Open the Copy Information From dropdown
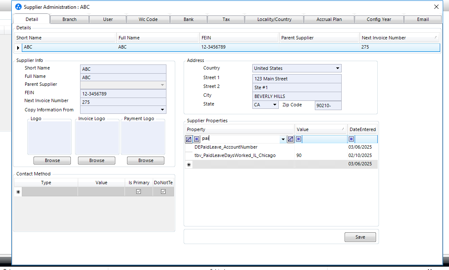The width and height of the screenshot is (449, 270). [162, 110]
